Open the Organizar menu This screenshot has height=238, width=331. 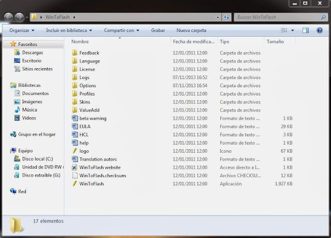(22, 30)
